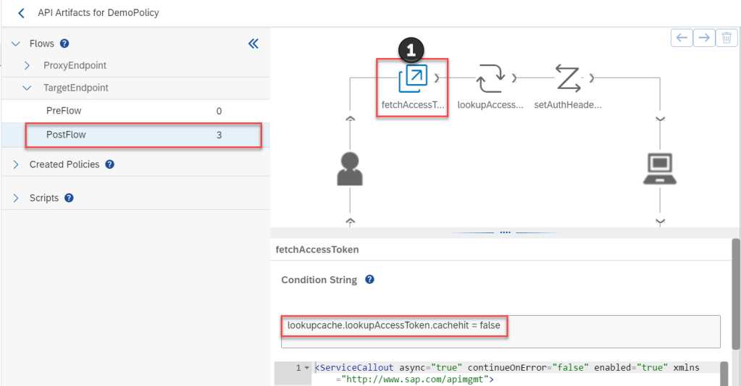Click the target server laptop icon

pyautogui.click(x=660, y=169)
